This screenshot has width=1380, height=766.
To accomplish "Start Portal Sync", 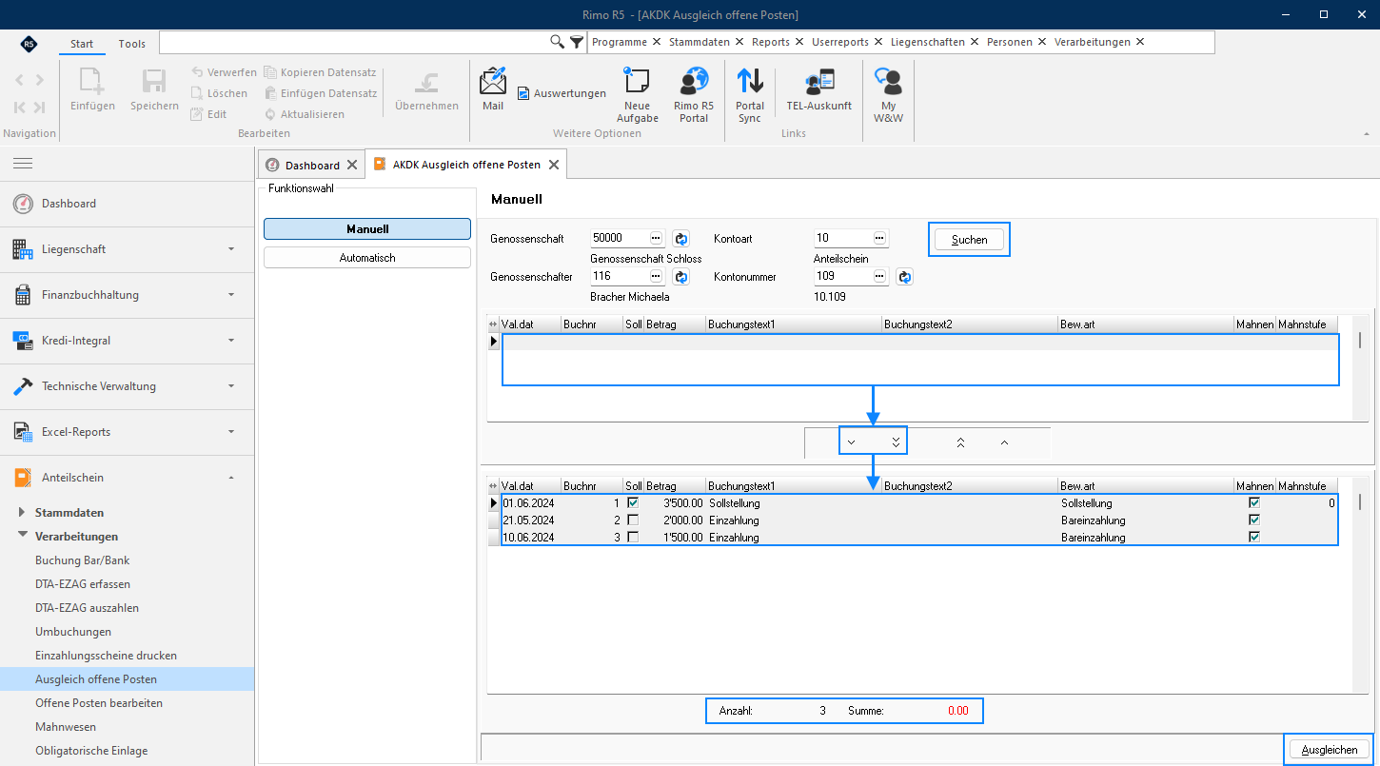I will point(750,94).
